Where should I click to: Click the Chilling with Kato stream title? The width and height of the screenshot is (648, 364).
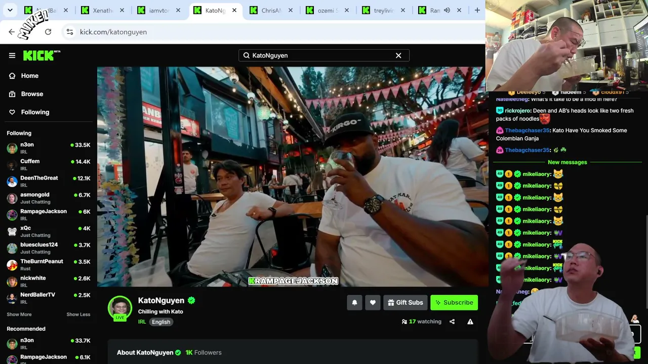tap(160, 311)
